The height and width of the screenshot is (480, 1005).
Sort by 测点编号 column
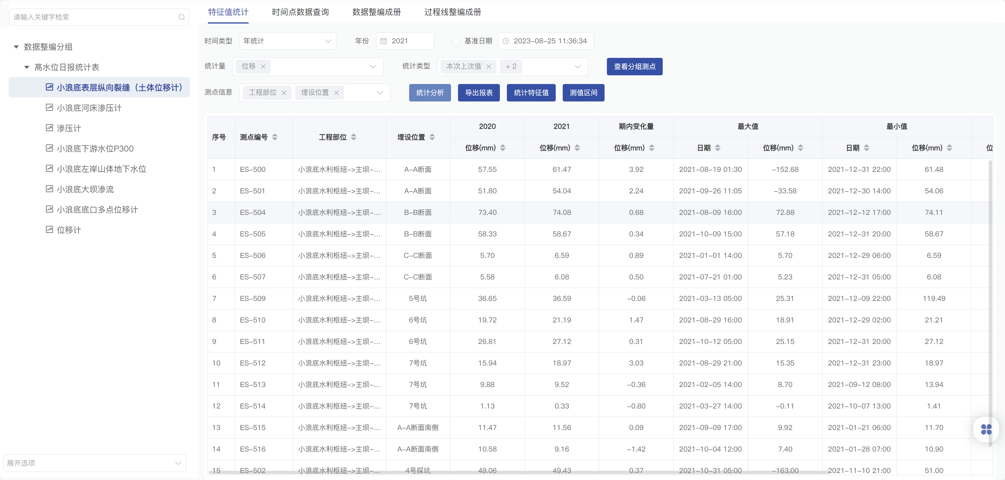tap(275, 137)
